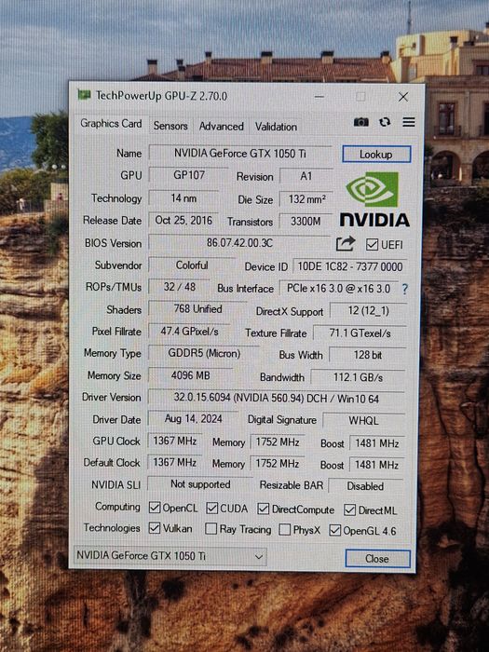Click the Default Clock row Boost value 1481 MHz
The height and width of the screenshot is (652, 489).
click(x=376, y=465)
